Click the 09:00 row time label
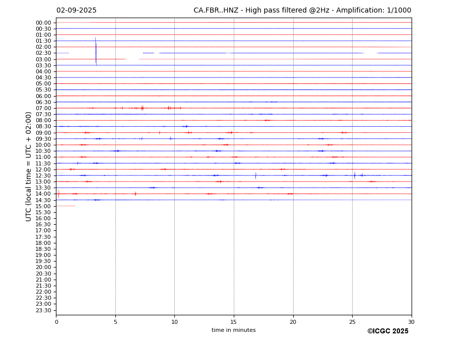467x350 pixels. click(x=43, y=133)
